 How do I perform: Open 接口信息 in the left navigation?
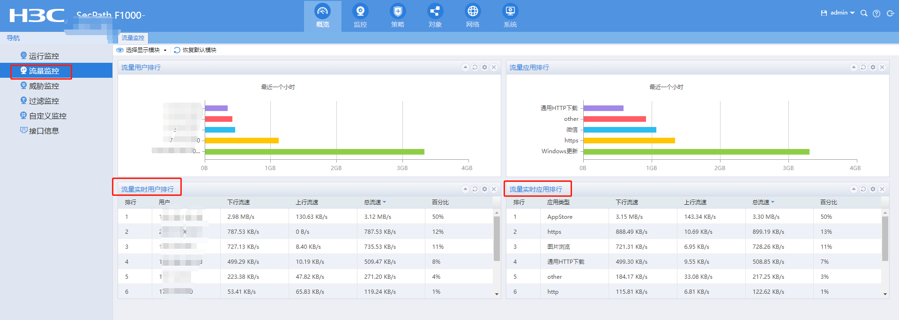tap(44, 131)
